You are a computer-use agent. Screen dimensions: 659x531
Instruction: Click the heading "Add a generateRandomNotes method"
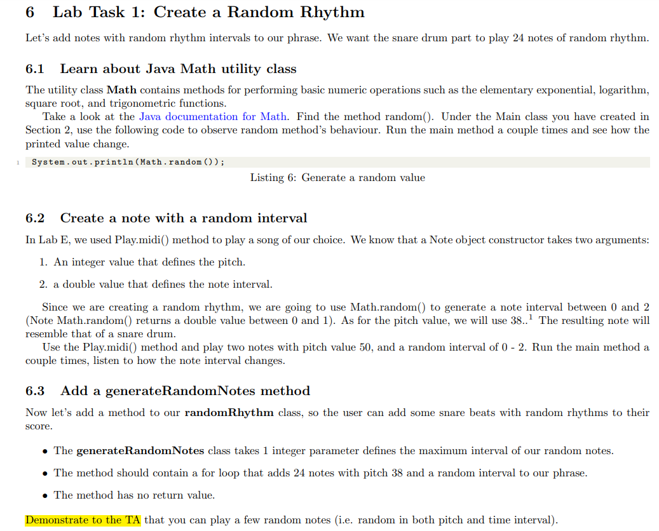point(185,391)
